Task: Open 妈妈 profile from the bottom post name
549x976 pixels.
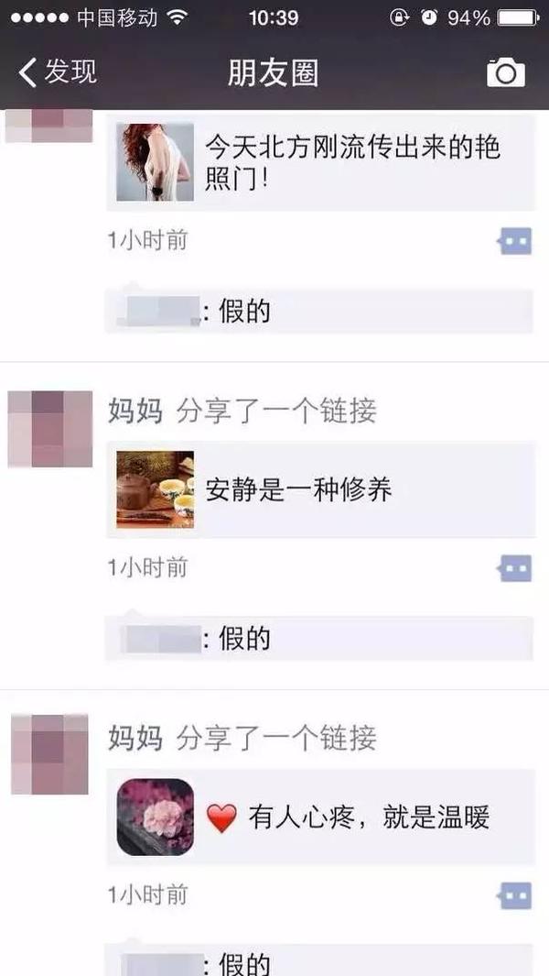Action: click(x=135, y=739)
